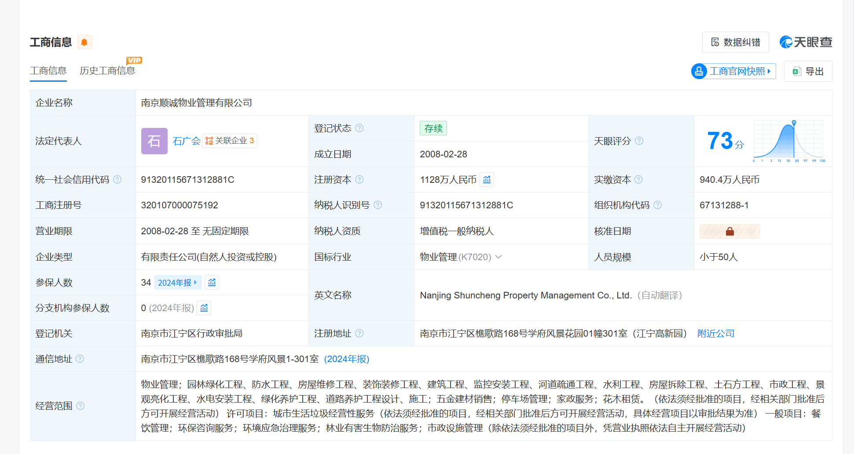Click the locked 核准日期 padlock icon

pos(729,231)
